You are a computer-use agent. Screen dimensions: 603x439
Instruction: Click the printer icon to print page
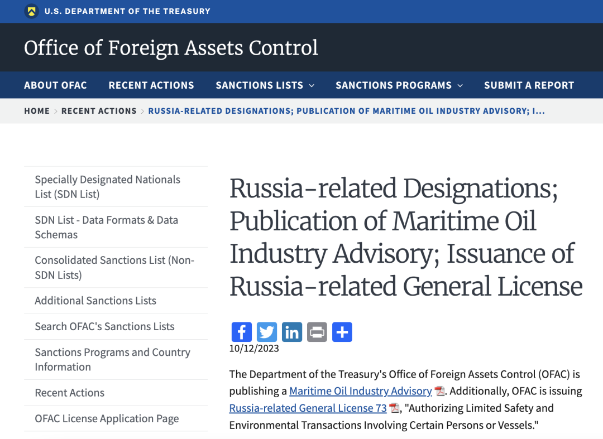coord(317,332)
